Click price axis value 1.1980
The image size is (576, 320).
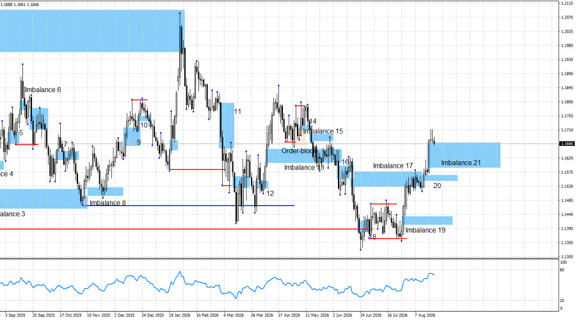coord(567,45)
